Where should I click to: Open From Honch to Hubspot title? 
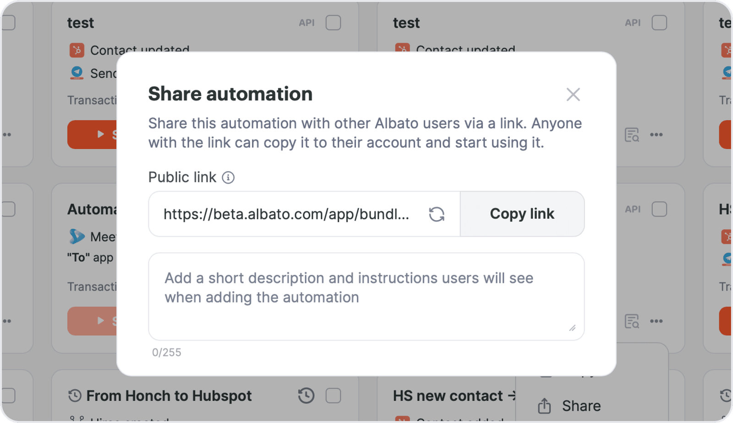tap(169, 396)
